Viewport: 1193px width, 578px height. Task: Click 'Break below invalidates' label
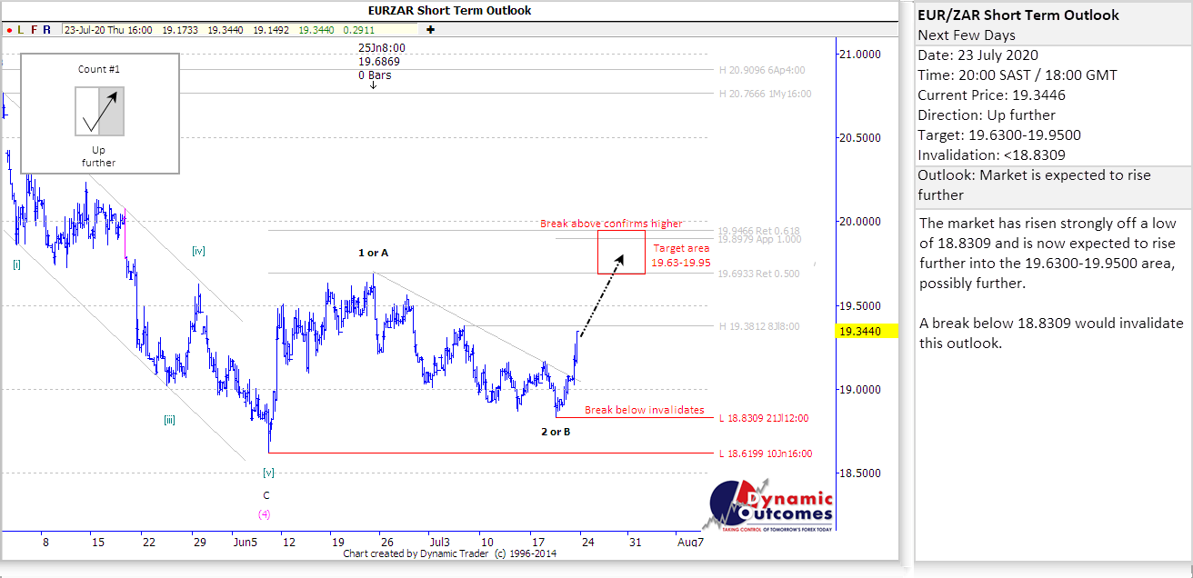(x=644, y=410)
